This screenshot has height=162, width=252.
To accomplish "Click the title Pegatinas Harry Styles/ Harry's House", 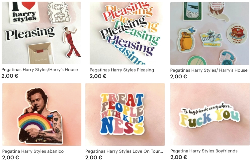I will [209, 70].
